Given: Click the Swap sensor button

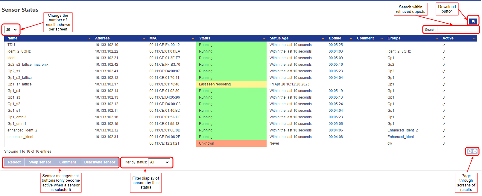Looking at the screenshot, I should click(40, 162).
